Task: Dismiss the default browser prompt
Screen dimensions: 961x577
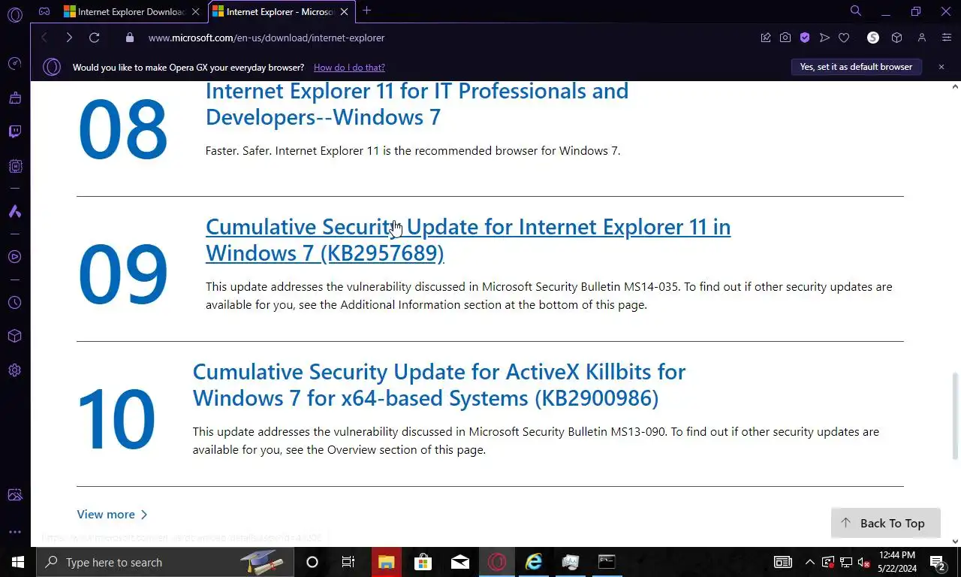Action: pos(941,67)
